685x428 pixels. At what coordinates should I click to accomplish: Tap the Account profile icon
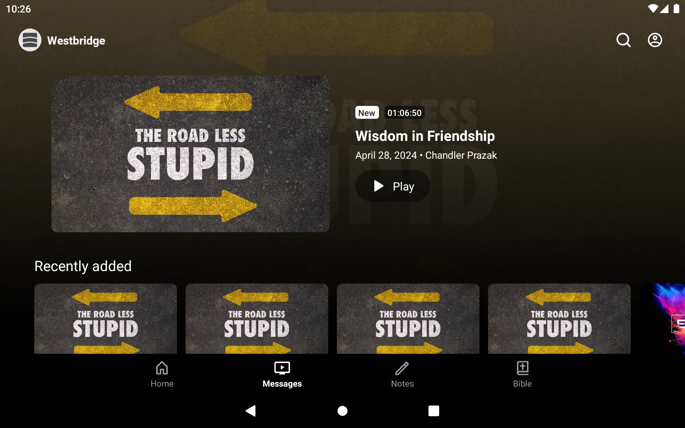coord(655,40)
